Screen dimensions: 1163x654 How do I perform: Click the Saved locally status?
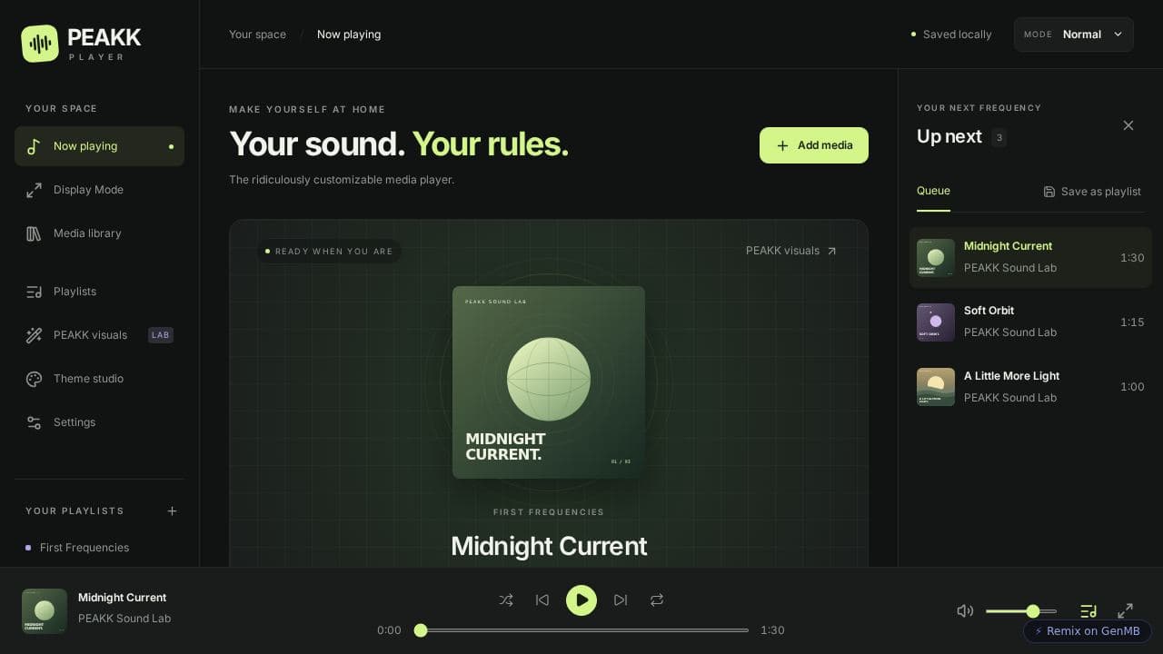pos(951,35)
